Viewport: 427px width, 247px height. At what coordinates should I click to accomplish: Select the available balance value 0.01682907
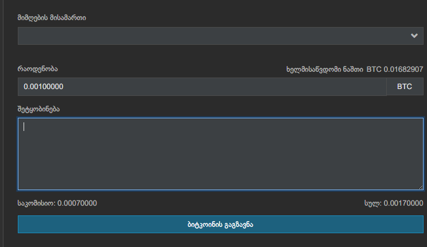point(403,69)
